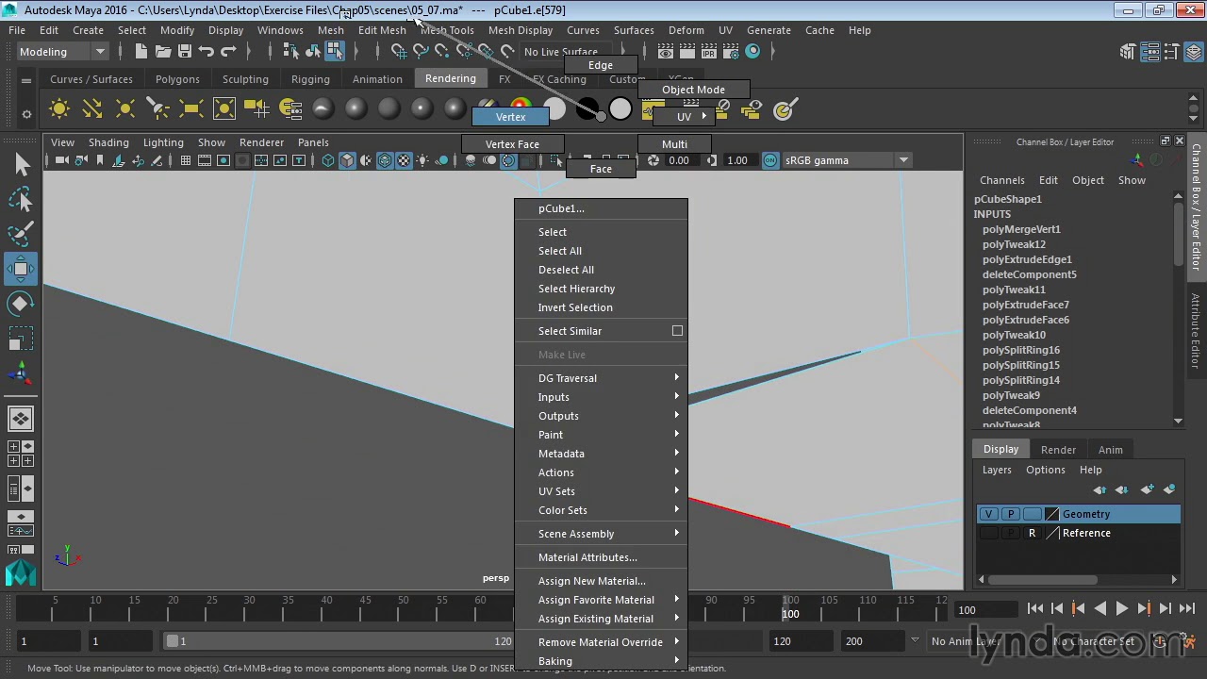1207x679 pixels.
Task: Select Face in the marking menu
Action: tap(601, 169)
